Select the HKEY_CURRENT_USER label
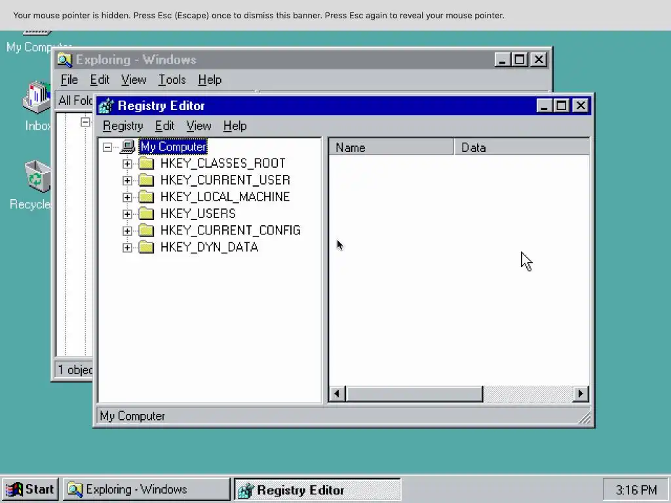The height and width of the screenshot is (503, 671). coord(225,180)
